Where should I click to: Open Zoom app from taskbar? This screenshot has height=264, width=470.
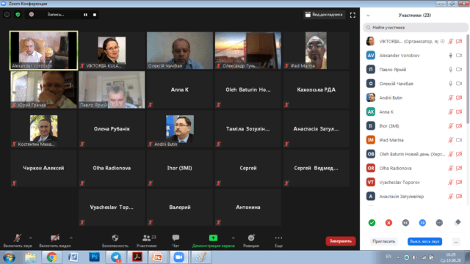click(179, 257)
